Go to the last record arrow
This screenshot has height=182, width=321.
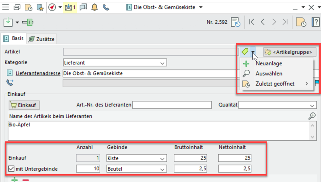point(285,22)
